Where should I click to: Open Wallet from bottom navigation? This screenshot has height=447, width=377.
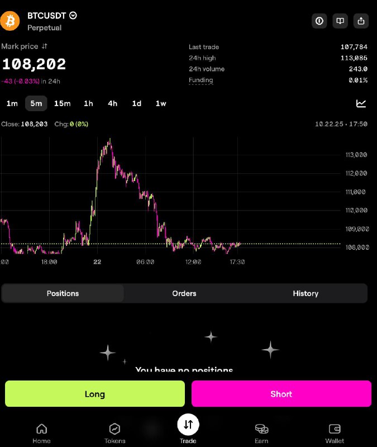tap(335, 434)
